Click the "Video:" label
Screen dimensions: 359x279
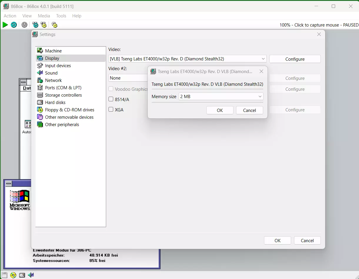click(x=115, y=49)
